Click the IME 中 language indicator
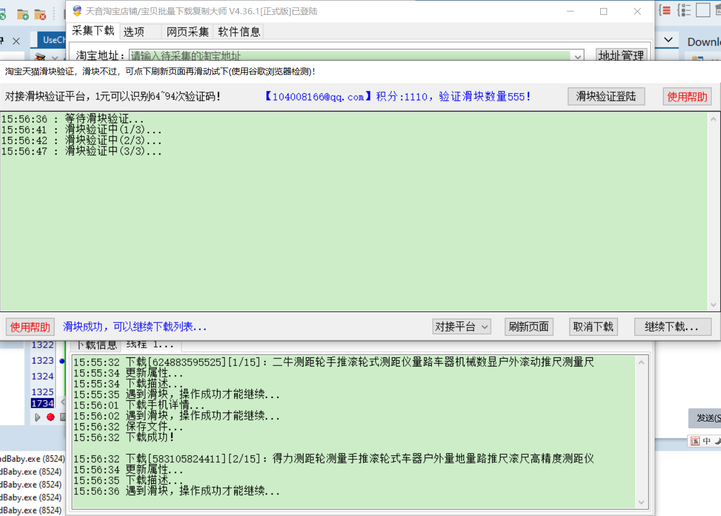The image size is (721, 516). click(x=707, y=441)
